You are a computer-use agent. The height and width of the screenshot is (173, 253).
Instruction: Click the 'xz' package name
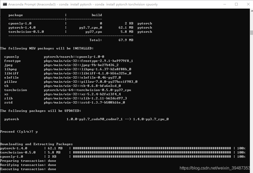pos(6,94)
